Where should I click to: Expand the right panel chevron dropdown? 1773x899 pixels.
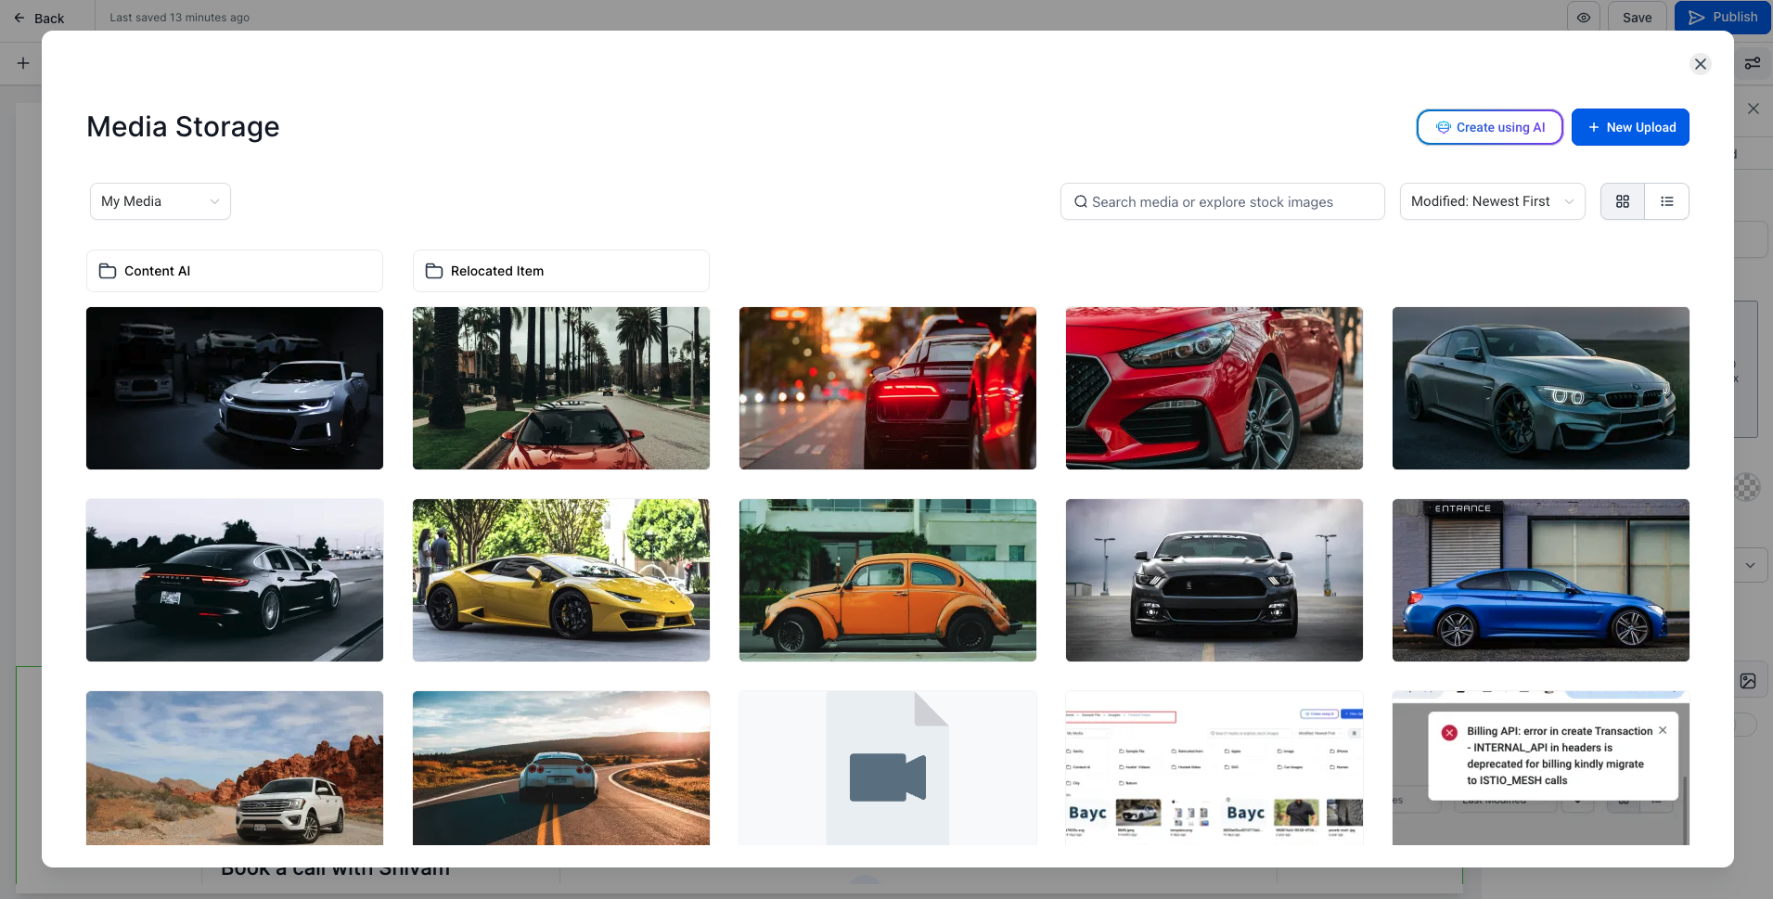pyautogui.click(x=1750, y=565)
